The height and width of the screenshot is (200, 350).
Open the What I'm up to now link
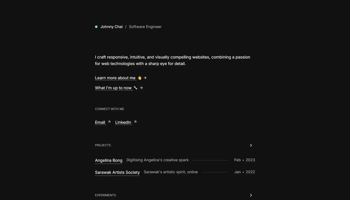[113, 88]
